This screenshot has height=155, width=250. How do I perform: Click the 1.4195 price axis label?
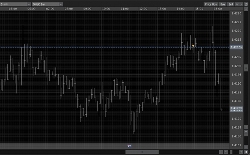pyautogui.click(x=236, y=75)
